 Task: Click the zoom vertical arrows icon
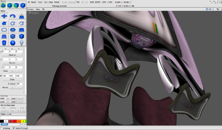click(213, 9)
